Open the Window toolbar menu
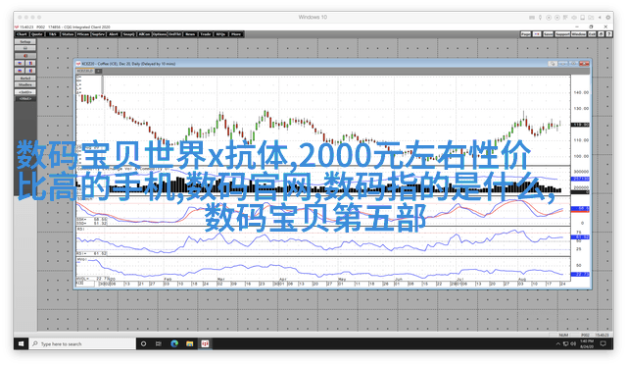 pyautogui.click(x=579, y=34)
